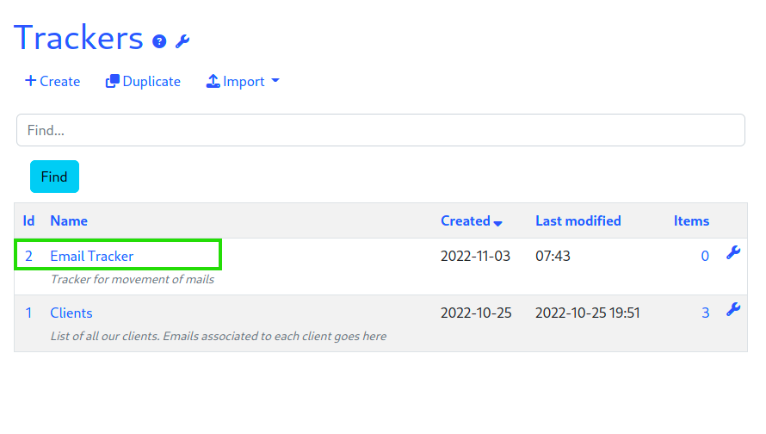Sort table by Name column
Screen dimensions: 766x434
69,221
